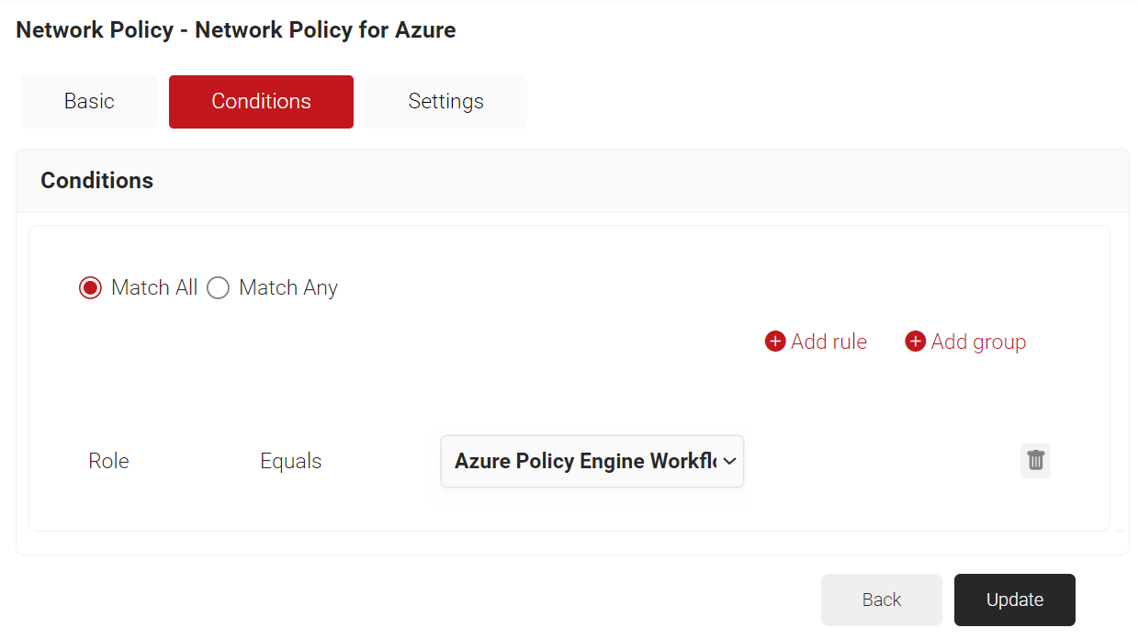The width and height of the screenshot is (1138, 639).
Task: Go back using the Back button
Action: [881, 600]
